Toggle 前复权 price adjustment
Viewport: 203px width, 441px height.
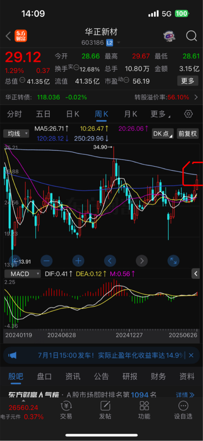pyautogui.click(x=187, y=134)
